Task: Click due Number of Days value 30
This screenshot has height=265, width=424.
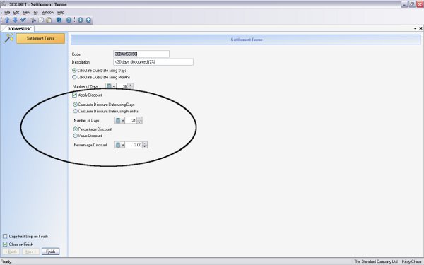Action: point(122,86)
